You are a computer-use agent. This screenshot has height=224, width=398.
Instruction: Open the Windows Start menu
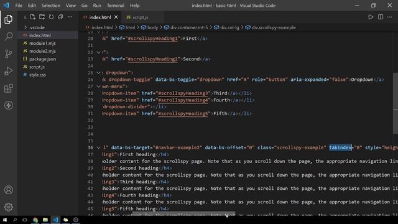(x=5, y=220)
